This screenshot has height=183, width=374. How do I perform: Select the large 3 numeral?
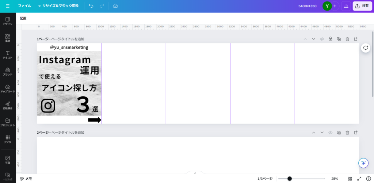(x=83, y=105)
